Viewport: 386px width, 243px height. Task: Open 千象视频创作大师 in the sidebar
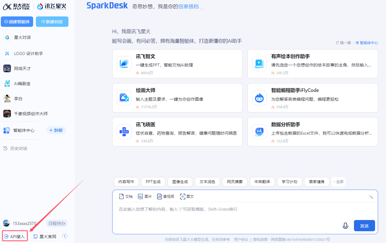point(31,114)
